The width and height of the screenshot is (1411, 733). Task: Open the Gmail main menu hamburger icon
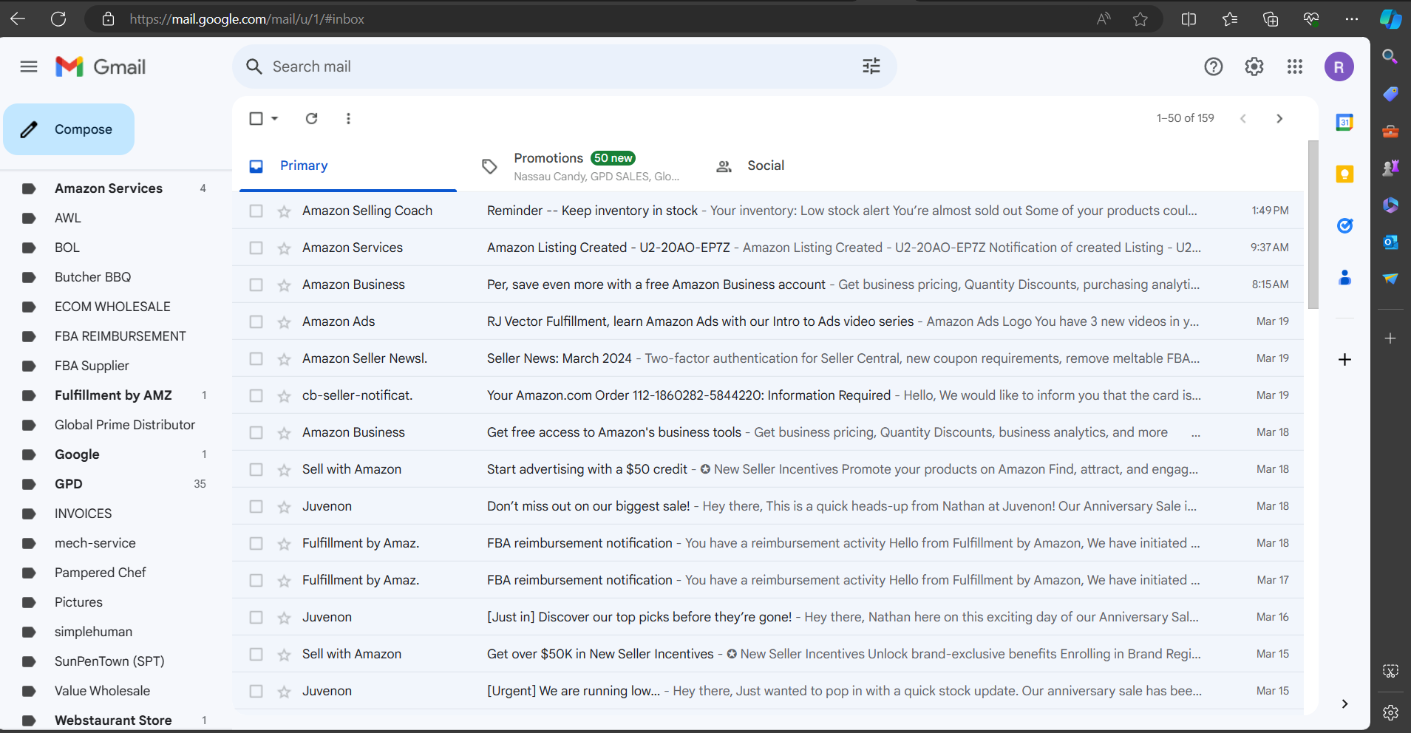[x=29, y=67]
